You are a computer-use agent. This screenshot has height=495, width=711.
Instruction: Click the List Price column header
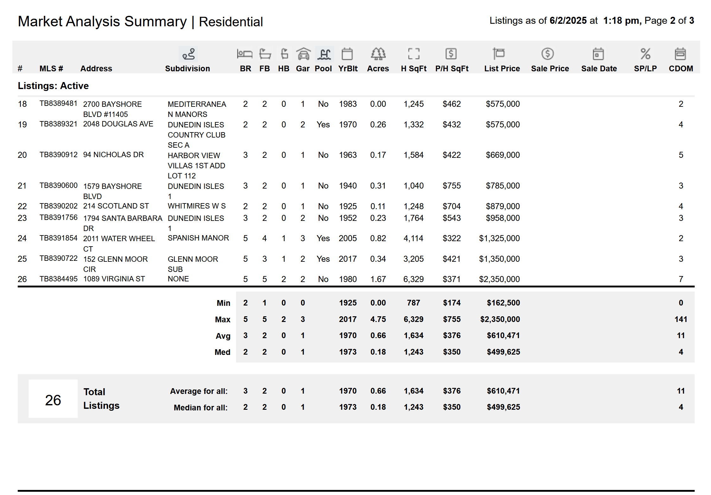[502, 68]
